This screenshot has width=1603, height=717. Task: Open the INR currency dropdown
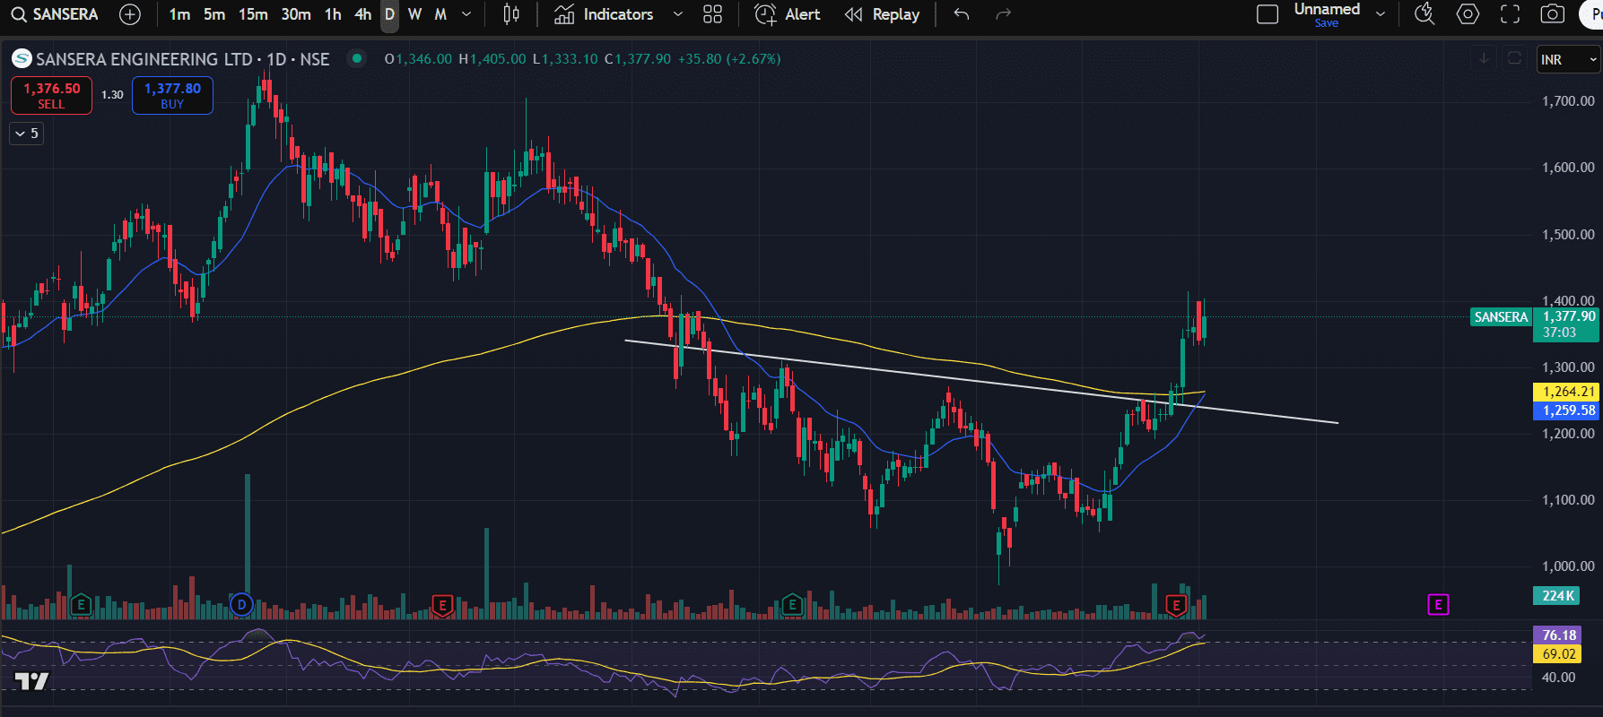point(1568,60)
